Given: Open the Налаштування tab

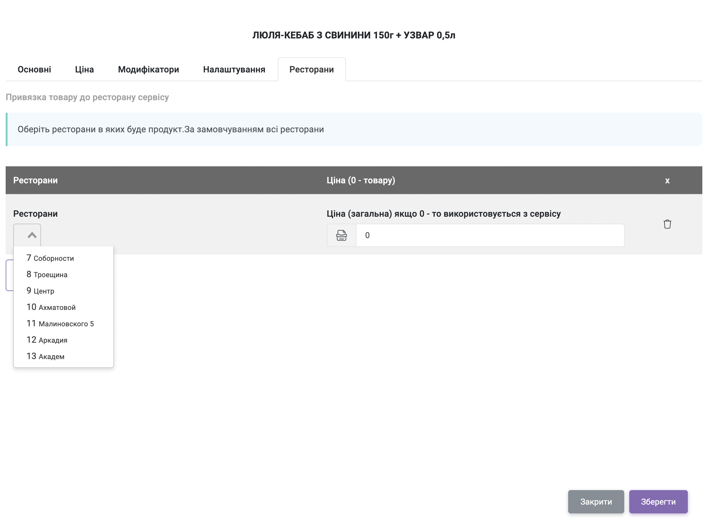Looking at the screenshot, I should (234, 69).
